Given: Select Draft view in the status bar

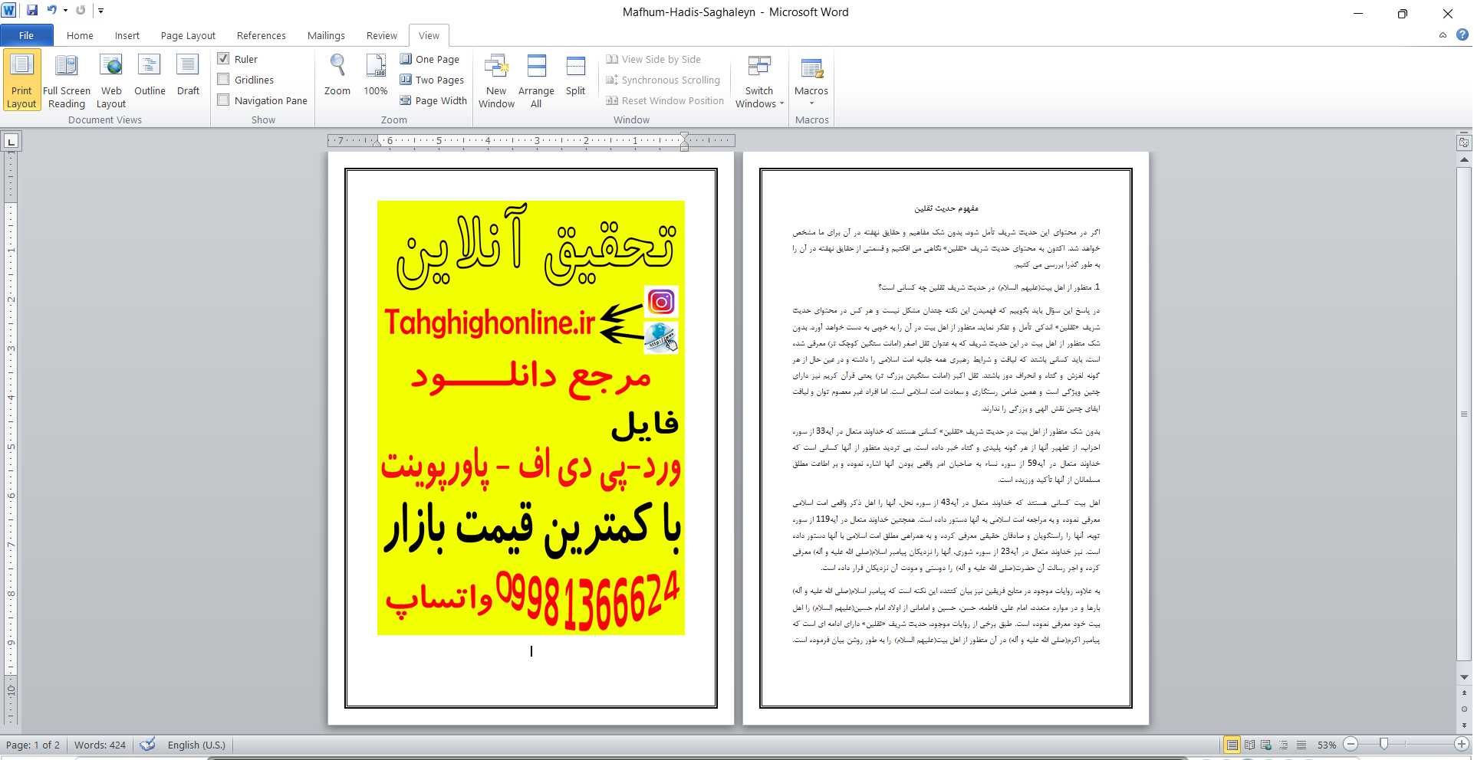Looking at the screenshot, I should click(1301, 745).
